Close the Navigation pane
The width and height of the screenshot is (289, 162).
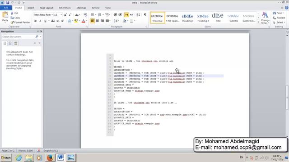coord(41,31)
